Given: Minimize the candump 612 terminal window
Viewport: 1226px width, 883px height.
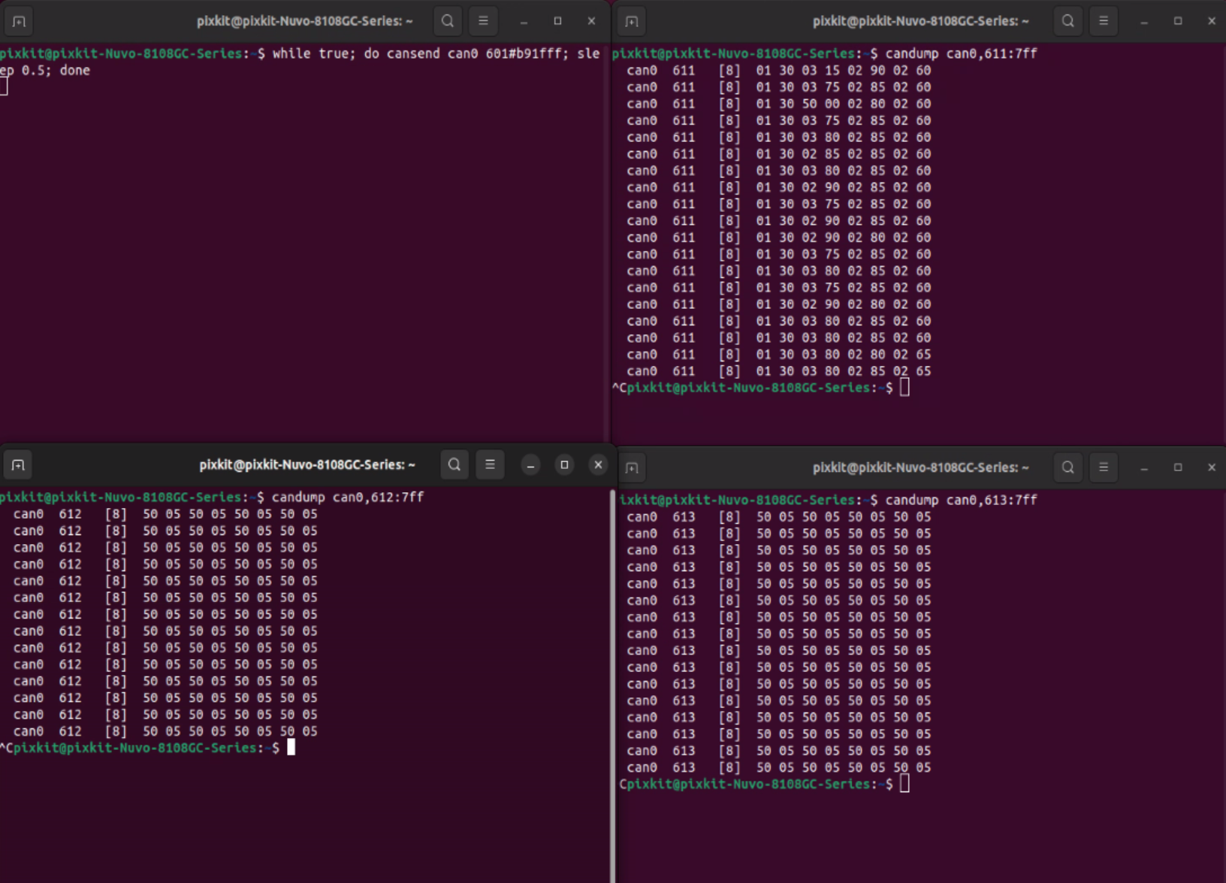Looking at the screenshot, I should point(530,464).
